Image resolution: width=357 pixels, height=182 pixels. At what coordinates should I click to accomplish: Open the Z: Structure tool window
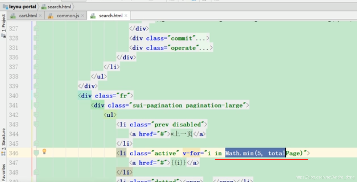point(4,139)
